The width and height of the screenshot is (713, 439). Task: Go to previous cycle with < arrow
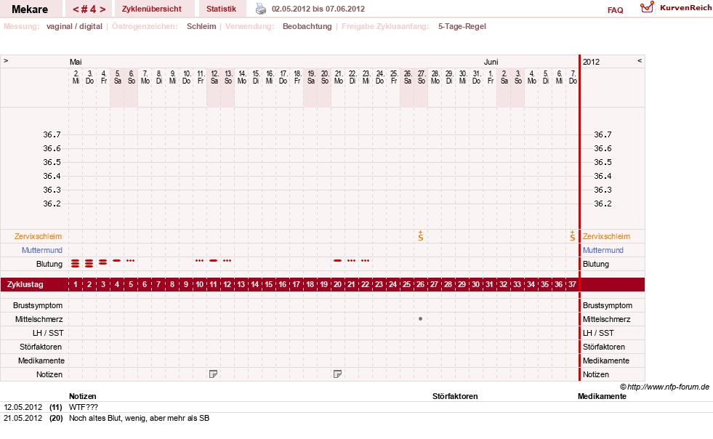coord(76,9)
